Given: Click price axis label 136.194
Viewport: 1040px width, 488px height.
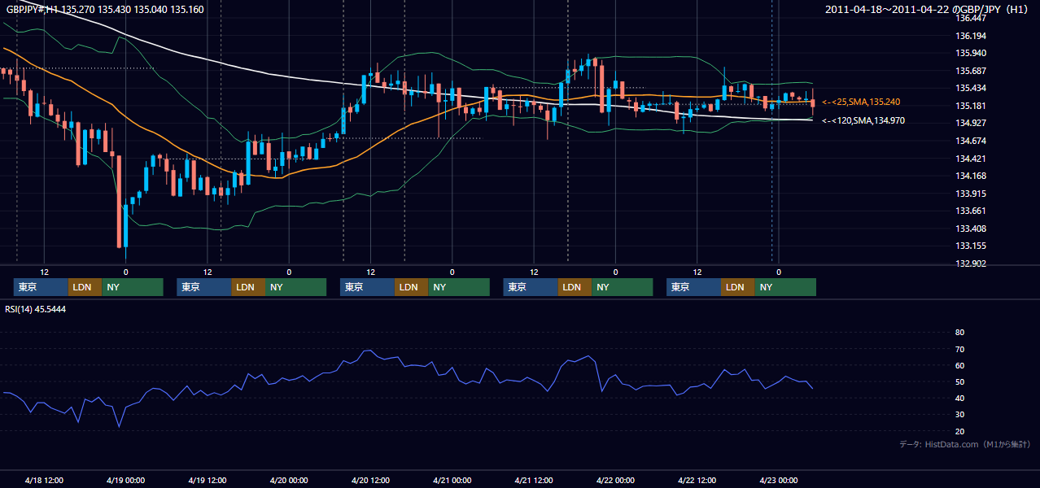Looking at the screenshot, I should click(972, 36).
